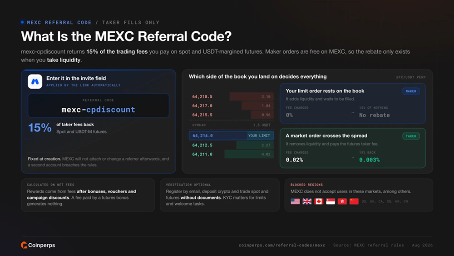The image size is (454, 256).
Task: Click the China flag icon
Action: pyautogui.click(x=354, y=201)
